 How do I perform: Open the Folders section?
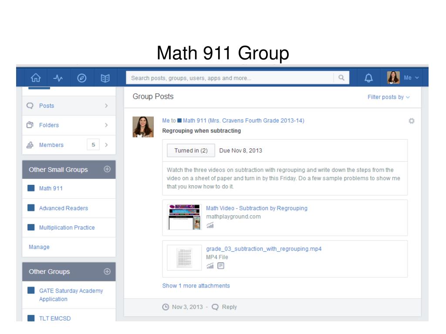pyautogui.click(x=69, y=125)
